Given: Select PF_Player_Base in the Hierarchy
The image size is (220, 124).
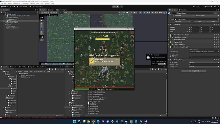Looking at the screenshot, I should (x=13, y=21).
